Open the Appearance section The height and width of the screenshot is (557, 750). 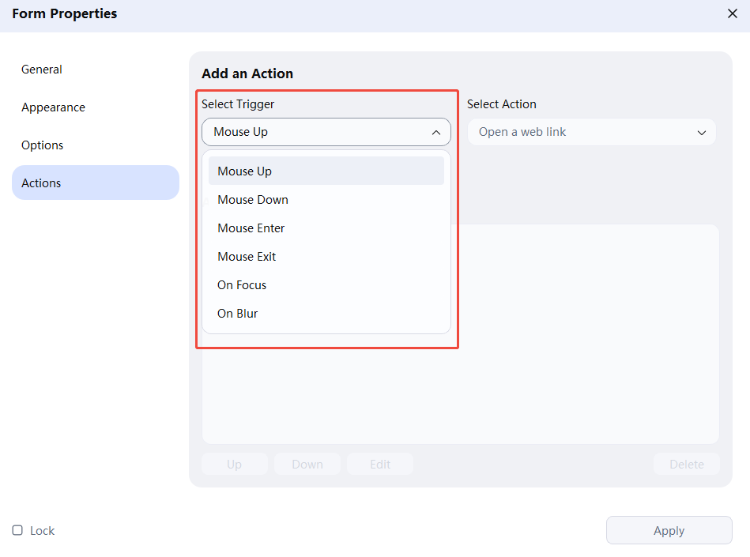53,107
